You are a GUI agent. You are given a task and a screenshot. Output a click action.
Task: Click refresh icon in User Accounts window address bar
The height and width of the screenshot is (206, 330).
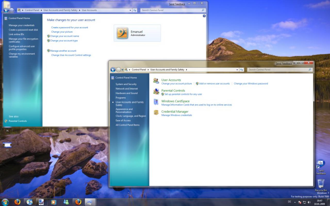tap(135, 10)
